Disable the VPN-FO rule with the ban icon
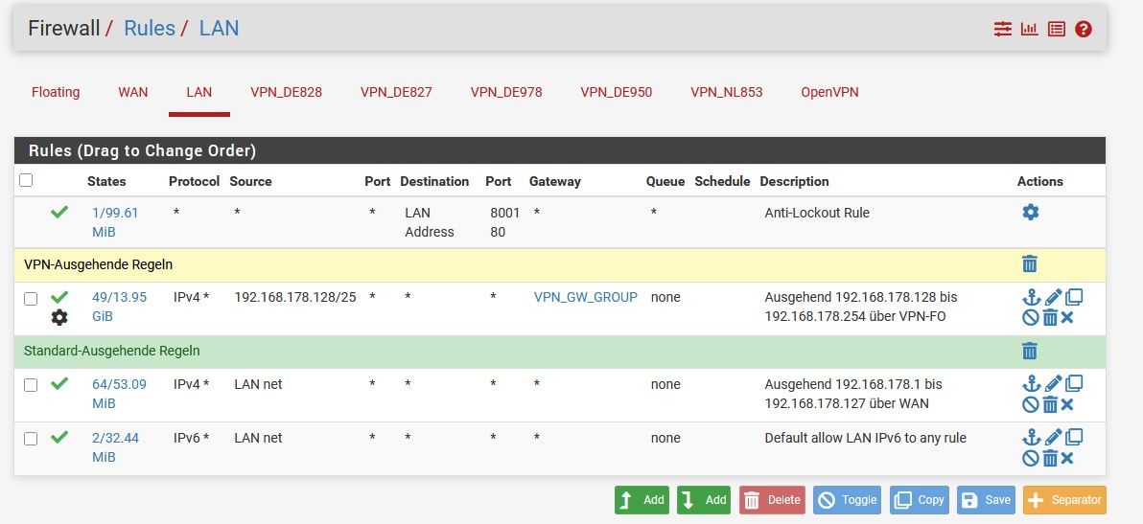The width and height of the screenshot is (1143, 524). 1030,317
